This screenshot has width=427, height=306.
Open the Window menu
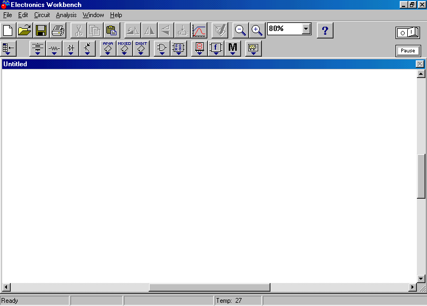(93, 15)
